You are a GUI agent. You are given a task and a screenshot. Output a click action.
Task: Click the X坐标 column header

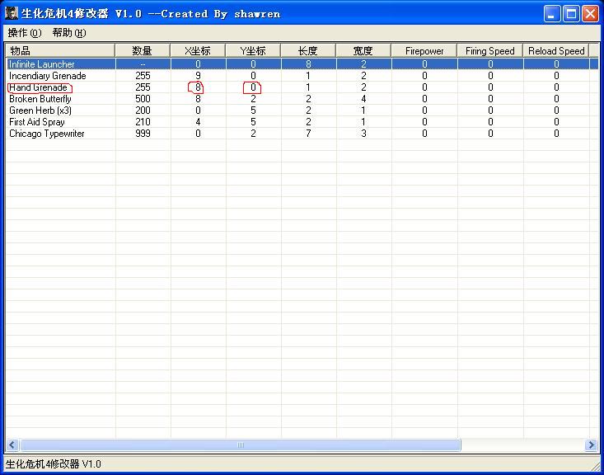click(198, 51)
